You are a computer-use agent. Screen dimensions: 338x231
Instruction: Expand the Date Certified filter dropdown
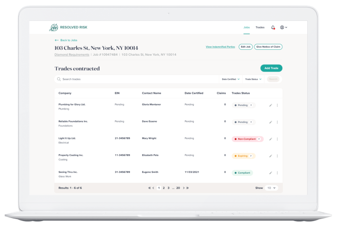pos(231,79)
